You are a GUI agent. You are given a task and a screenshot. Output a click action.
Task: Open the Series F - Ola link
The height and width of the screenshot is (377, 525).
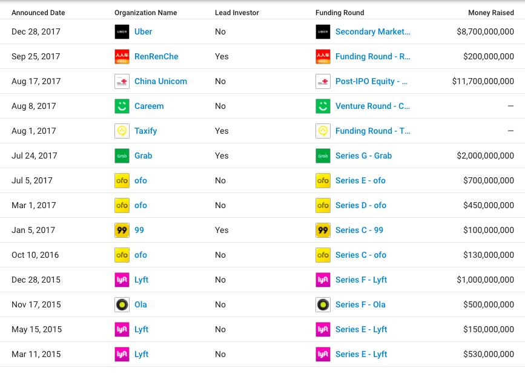[x=360, y=304]
